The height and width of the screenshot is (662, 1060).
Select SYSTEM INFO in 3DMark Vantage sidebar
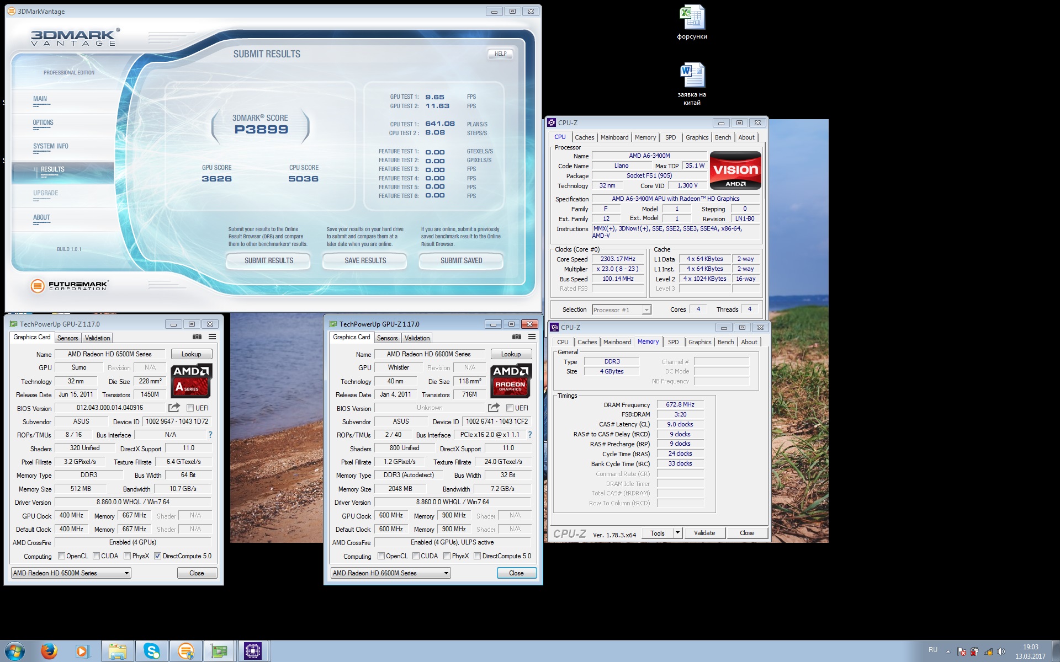pos(51,147)
